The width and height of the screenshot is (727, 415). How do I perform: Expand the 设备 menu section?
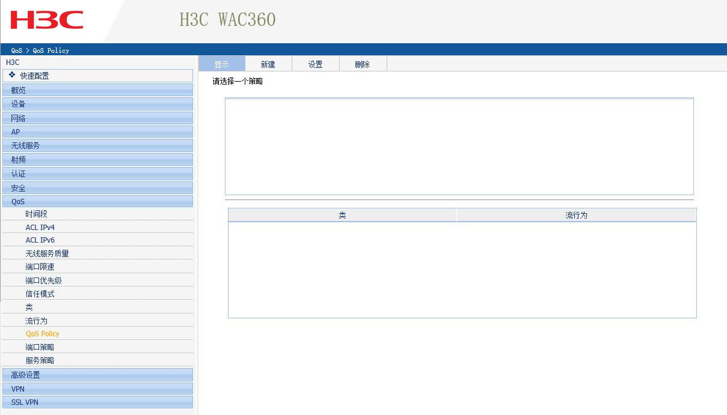point(97,104)
